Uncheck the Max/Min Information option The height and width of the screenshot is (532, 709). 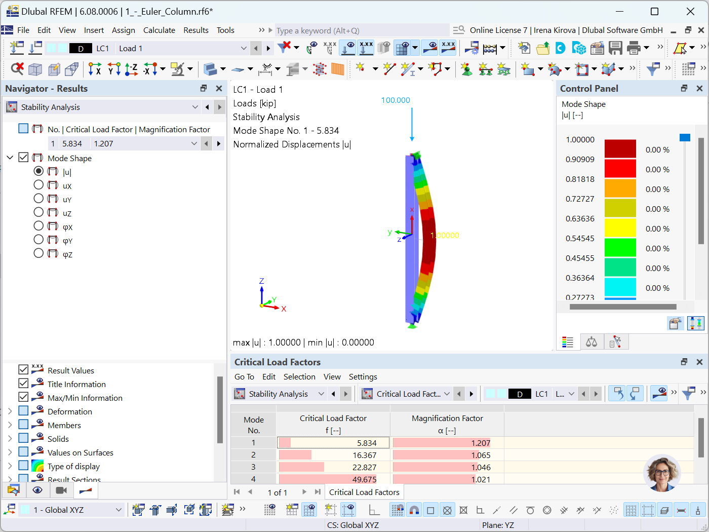tap(23, 397)
